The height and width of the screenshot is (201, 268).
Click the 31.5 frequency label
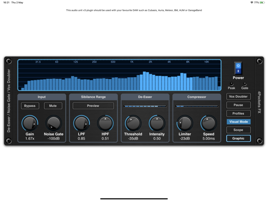coord(38,62)
